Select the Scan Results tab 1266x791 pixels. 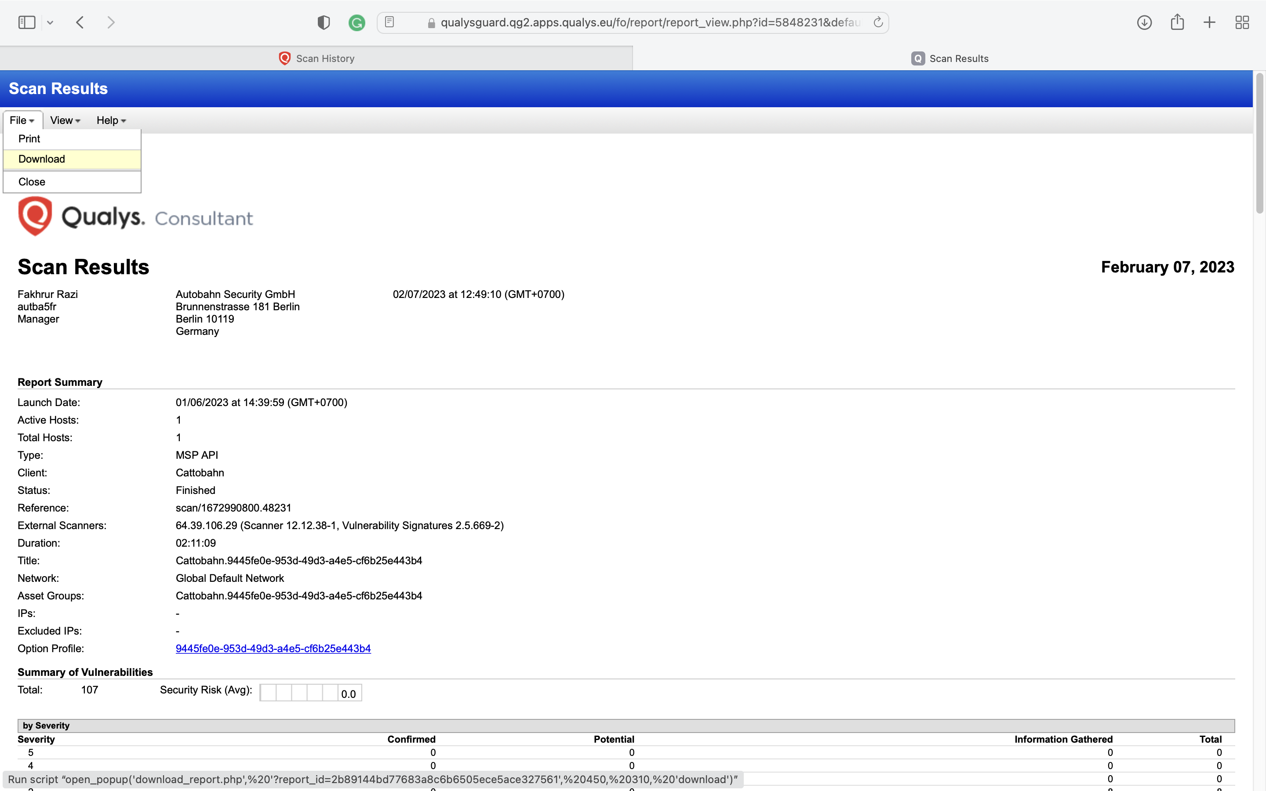(x=949, y=58)
